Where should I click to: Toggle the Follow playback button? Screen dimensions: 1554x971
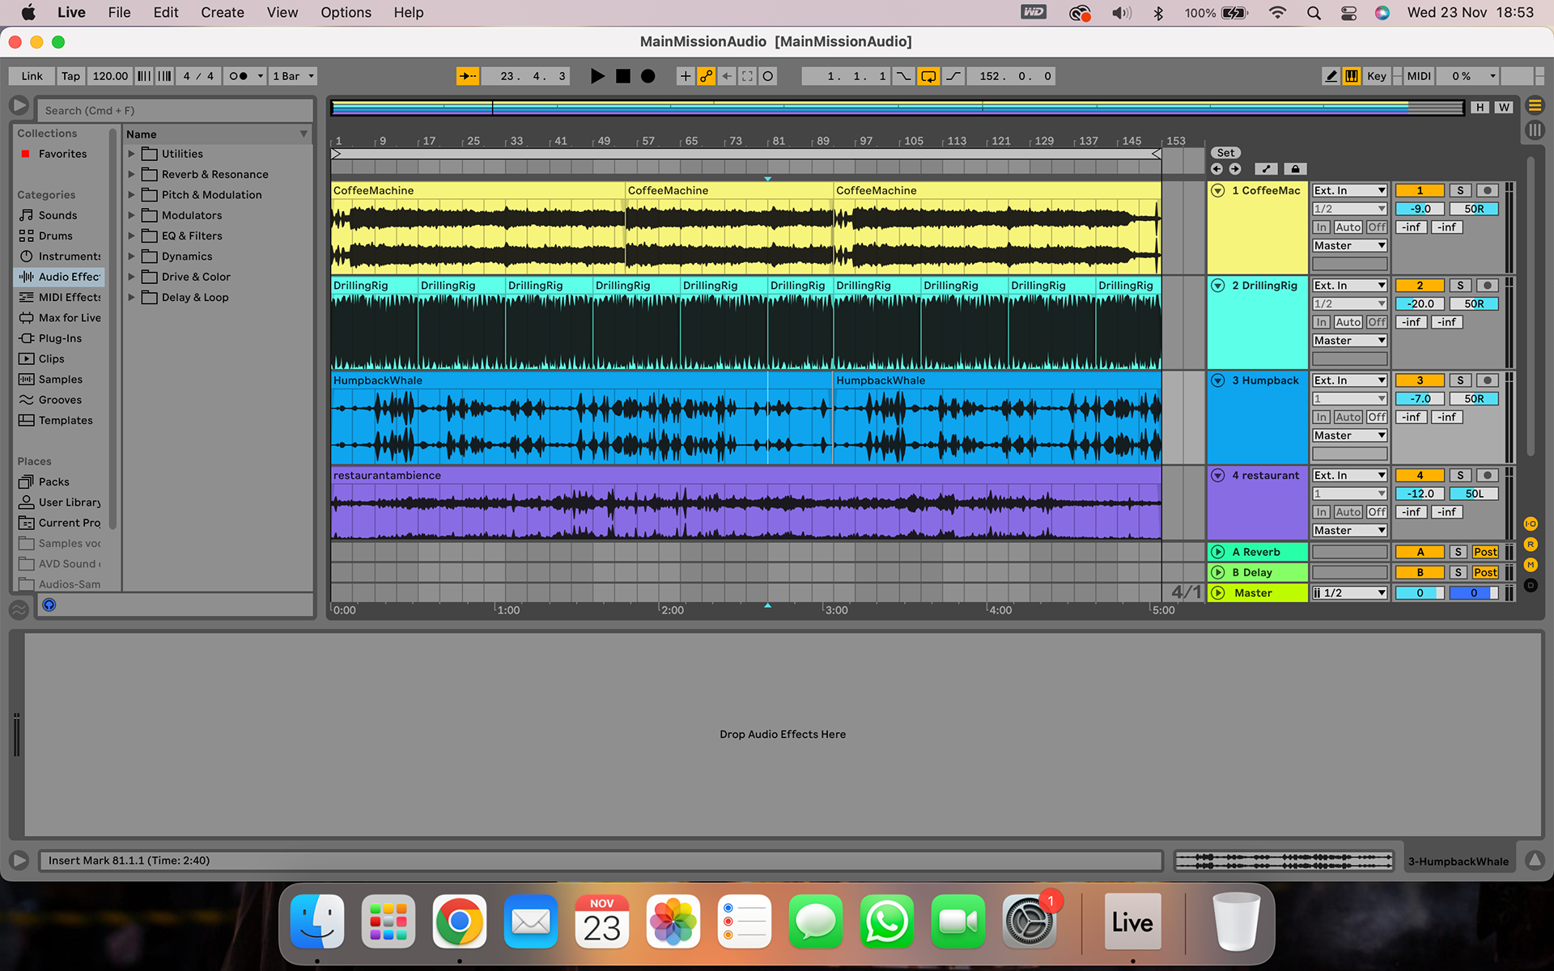(468, 76)
